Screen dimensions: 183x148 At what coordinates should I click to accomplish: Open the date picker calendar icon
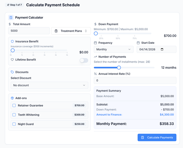click(x=162, y=49)
